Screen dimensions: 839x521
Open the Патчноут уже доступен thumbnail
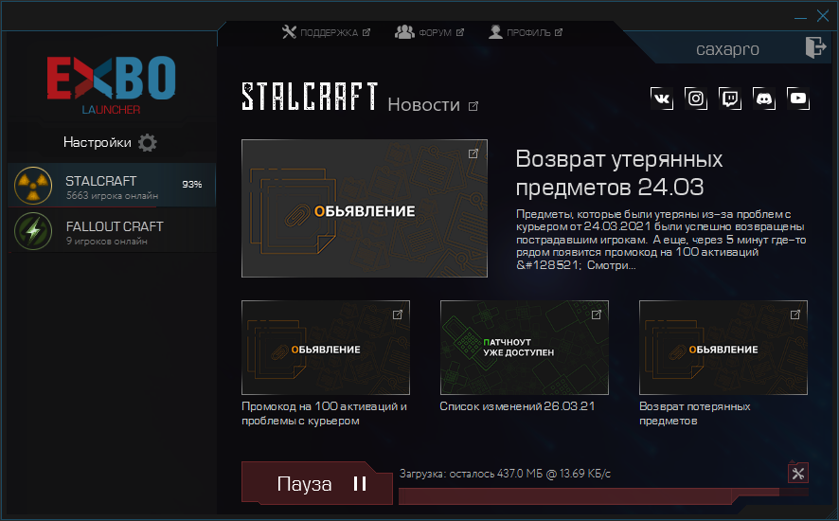pos(525,348)
